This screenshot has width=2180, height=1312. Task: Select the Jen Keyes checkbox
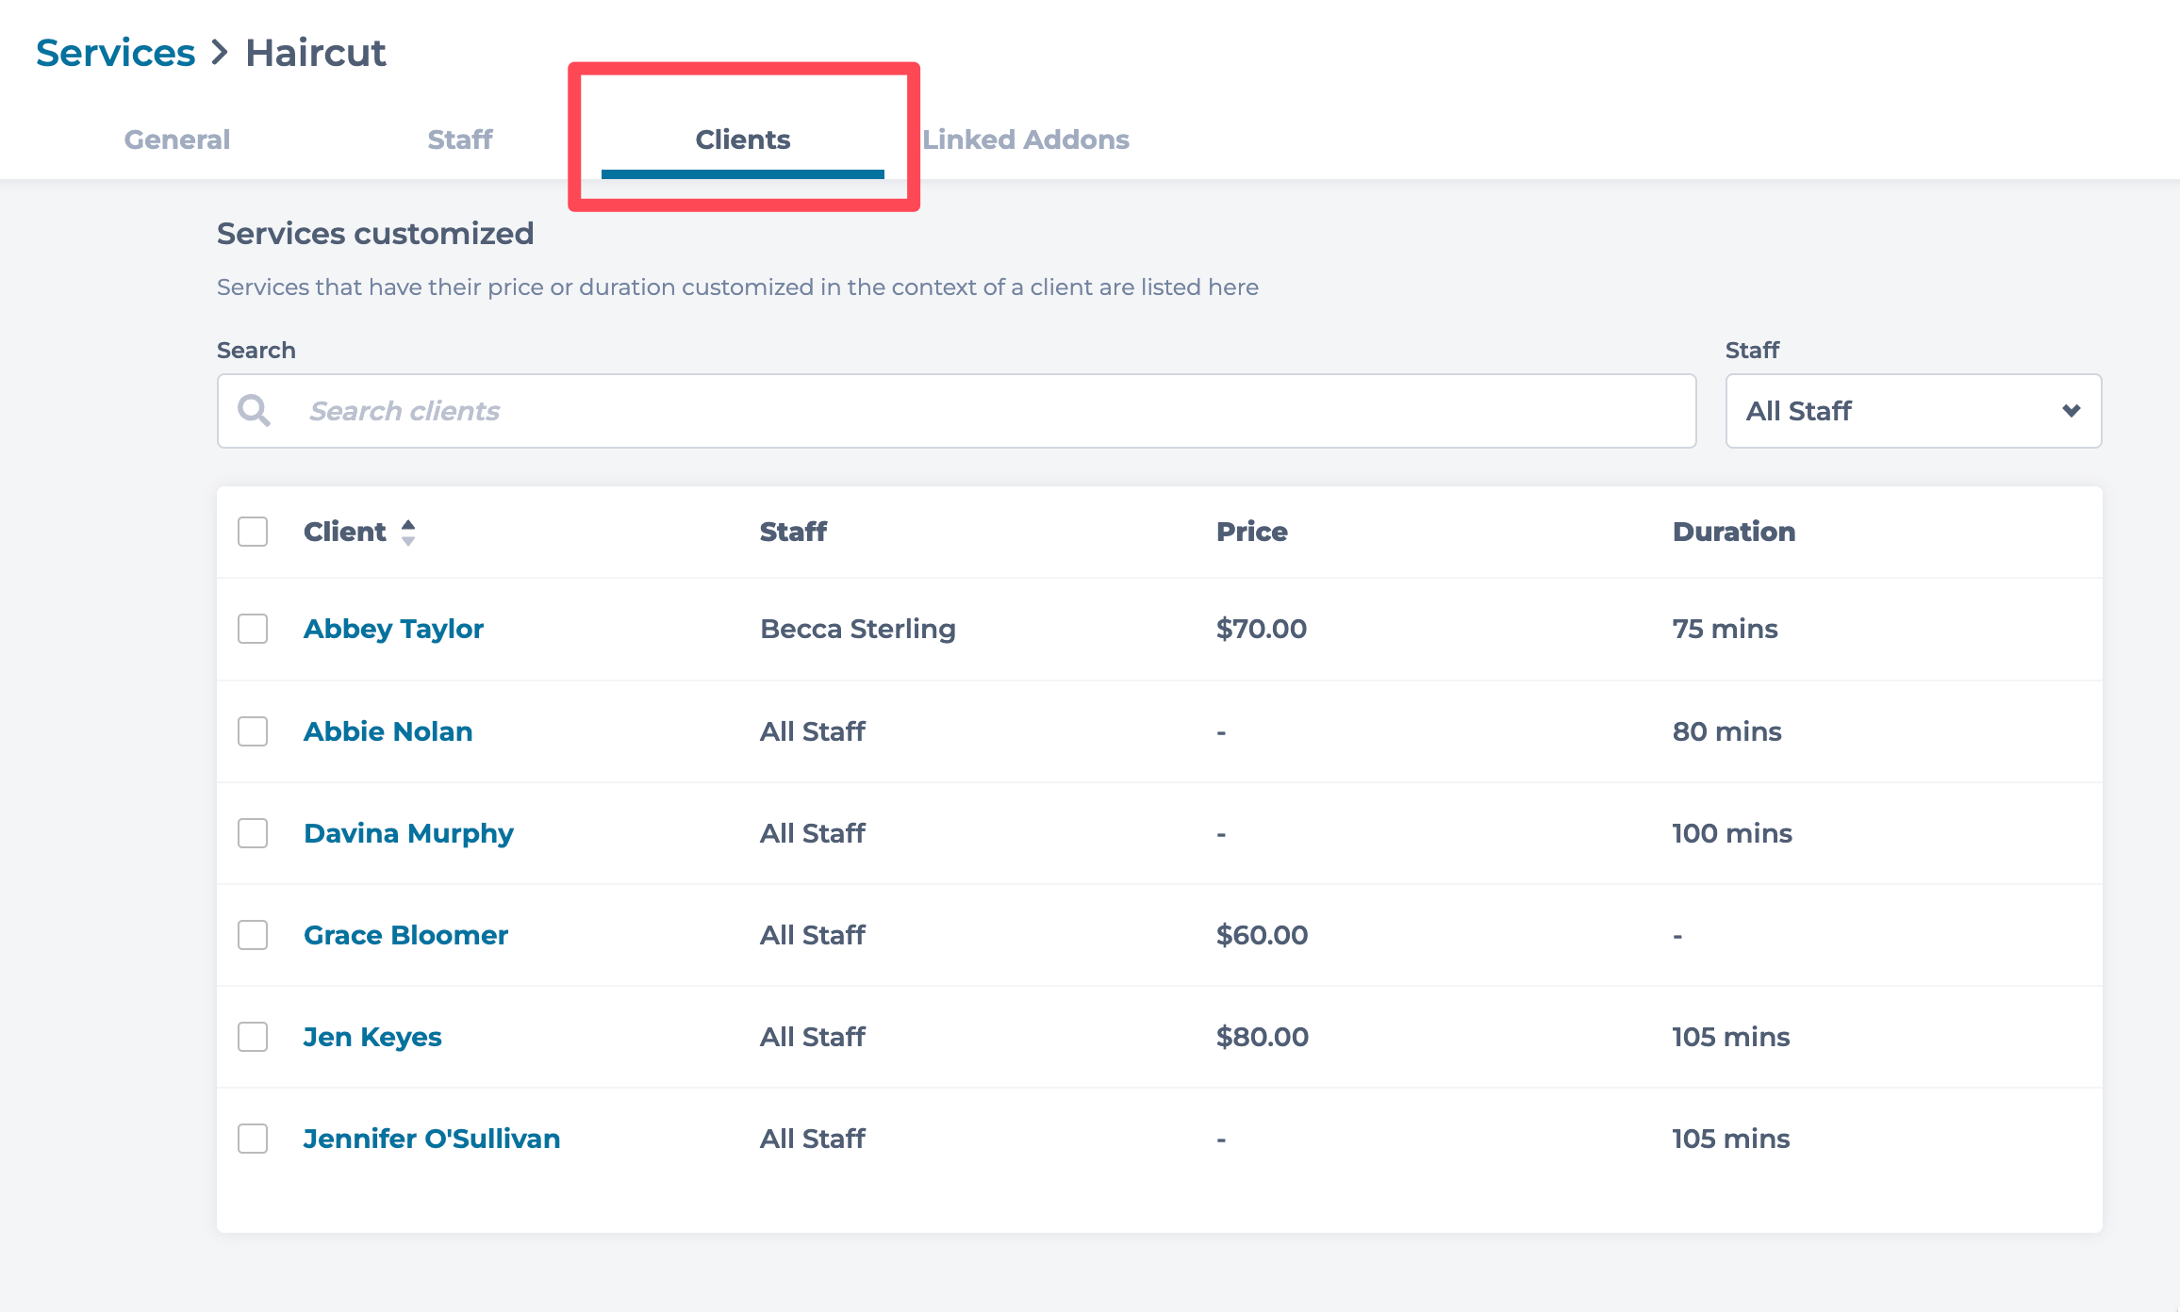pos(253,1037)
